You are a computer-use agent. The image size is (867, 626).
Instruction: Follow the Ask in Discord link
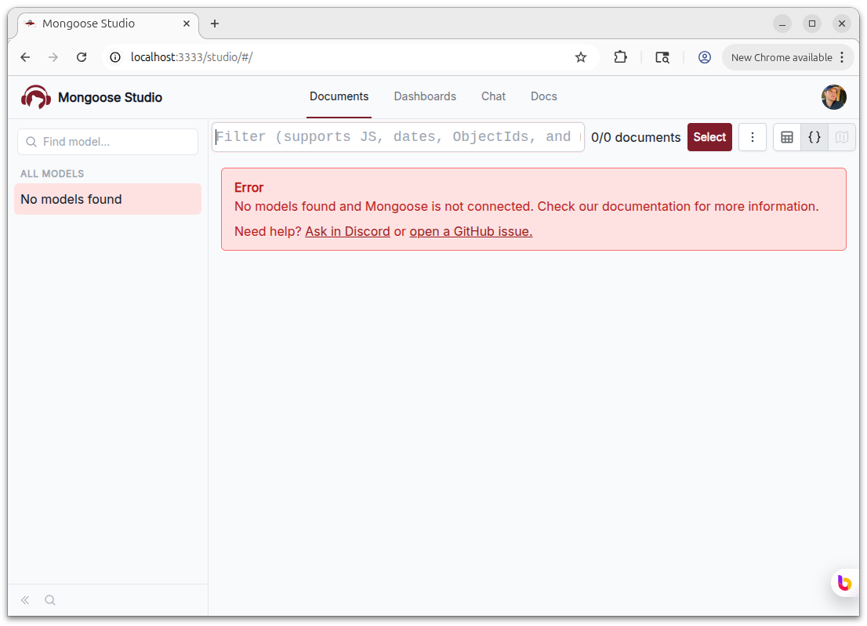[x=347, y=231]
